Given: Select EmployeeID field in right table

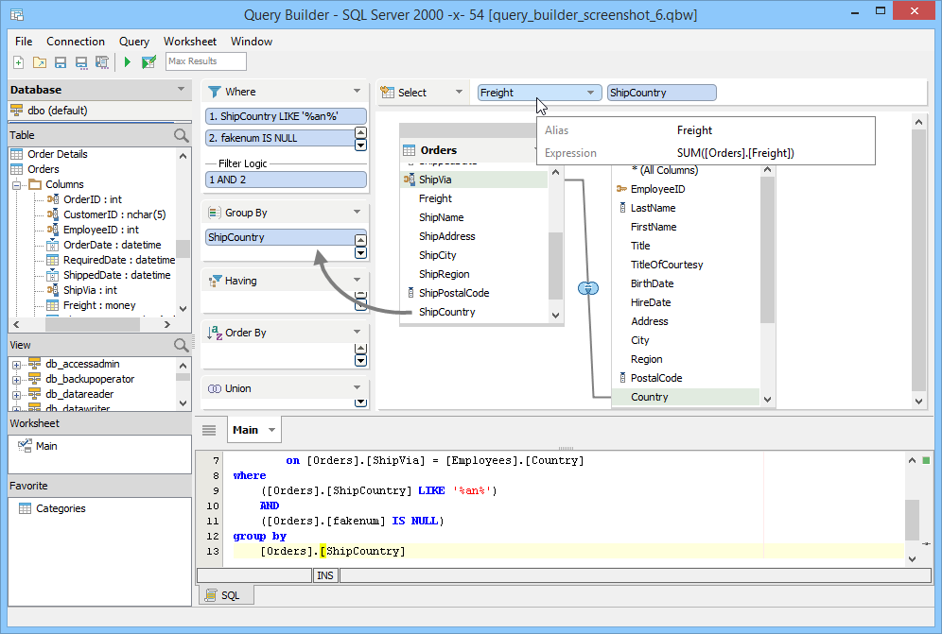Looking at the screenshot, I should [657, 189].
